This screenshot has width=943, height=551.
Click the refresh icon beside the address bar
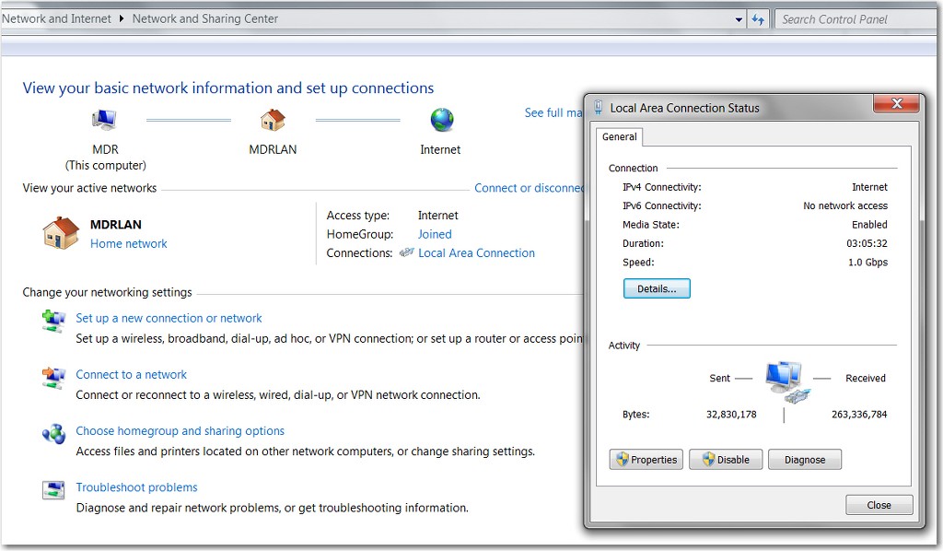point(758,20)
